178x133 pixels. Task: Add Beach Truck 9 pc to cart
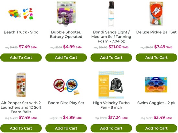click(21, 58)
